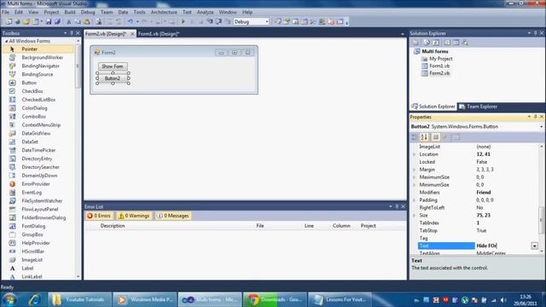Click the View Code icon in Solution Explorer

coord(447,43)
